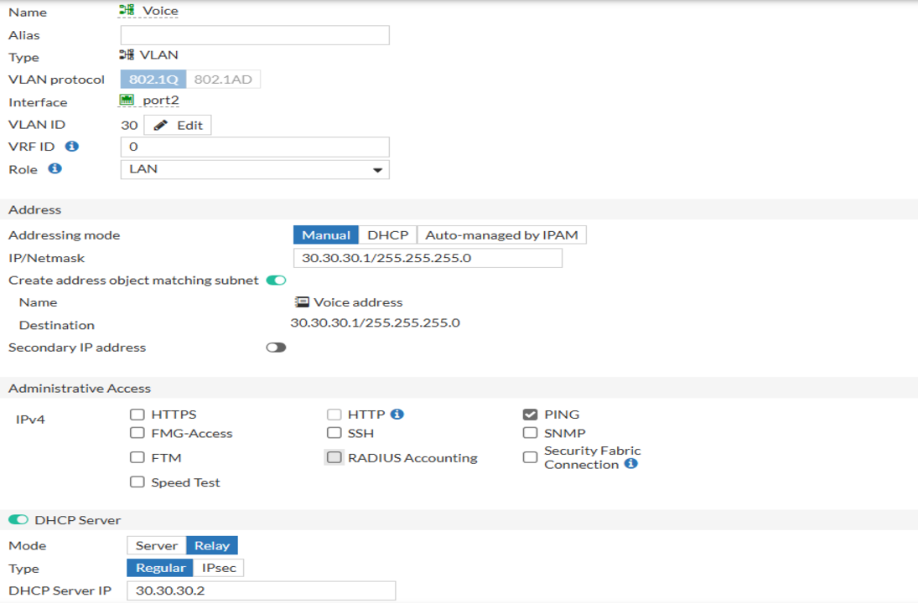Open the VRF ID info tooltip icon
This screenshot has width=918, height=603.
[x=72, y=146]
